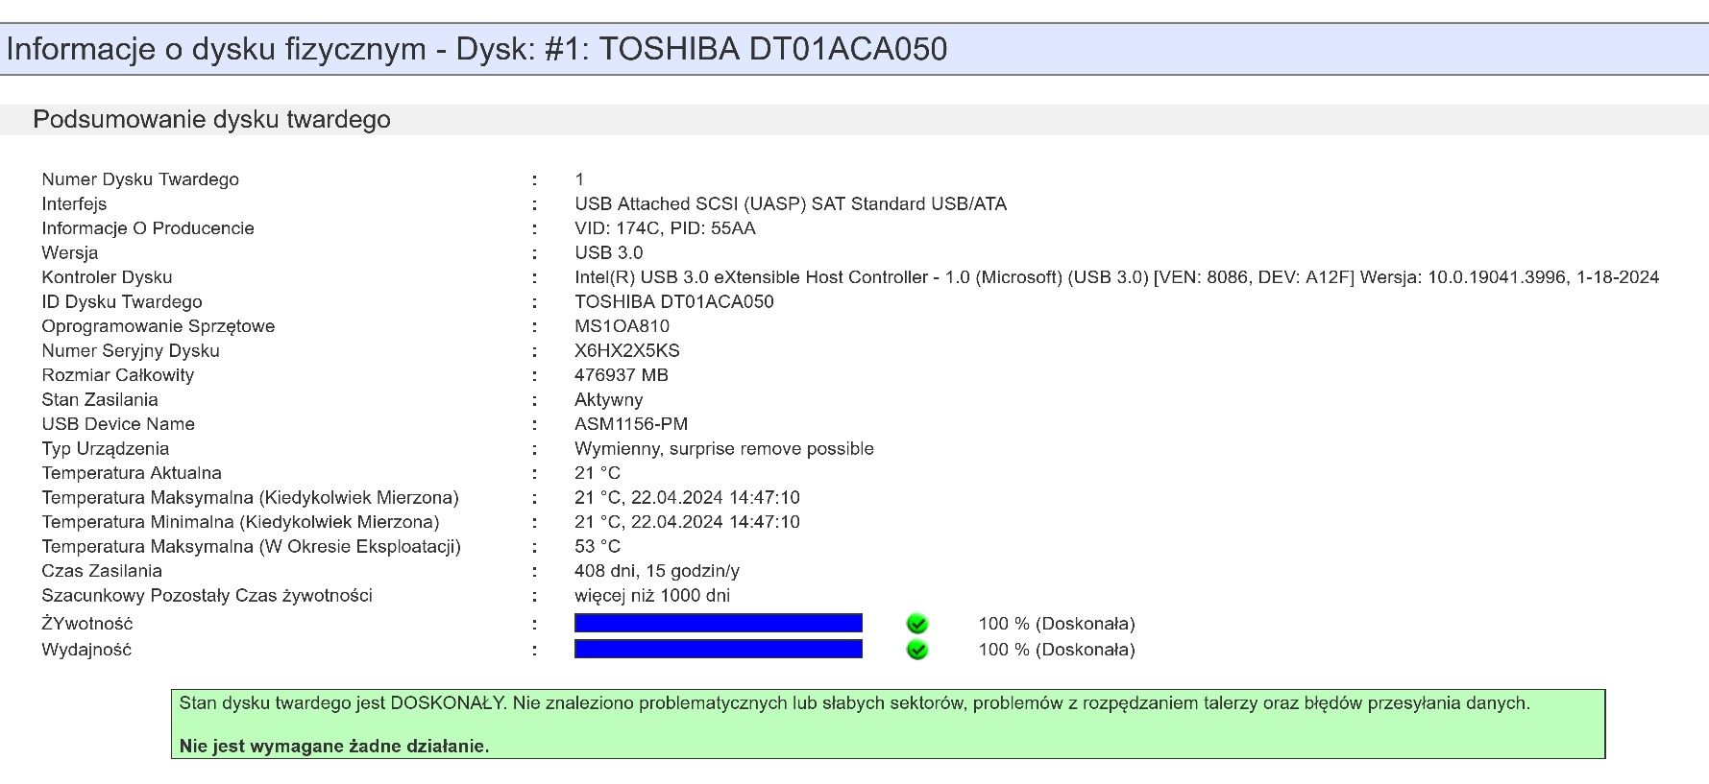Select the interface value 'USB Attached SCSI (UASP) SAT Standard USB/ATA'
Viewport: 1709px width, 784px height.
pyautogui.click(x=791, y=203)
